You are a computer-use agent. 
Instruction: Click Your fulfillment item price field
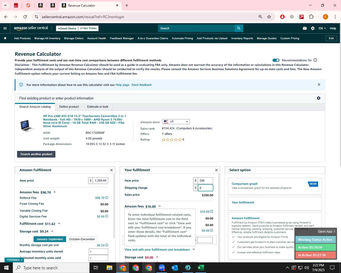tap(205, 180)
